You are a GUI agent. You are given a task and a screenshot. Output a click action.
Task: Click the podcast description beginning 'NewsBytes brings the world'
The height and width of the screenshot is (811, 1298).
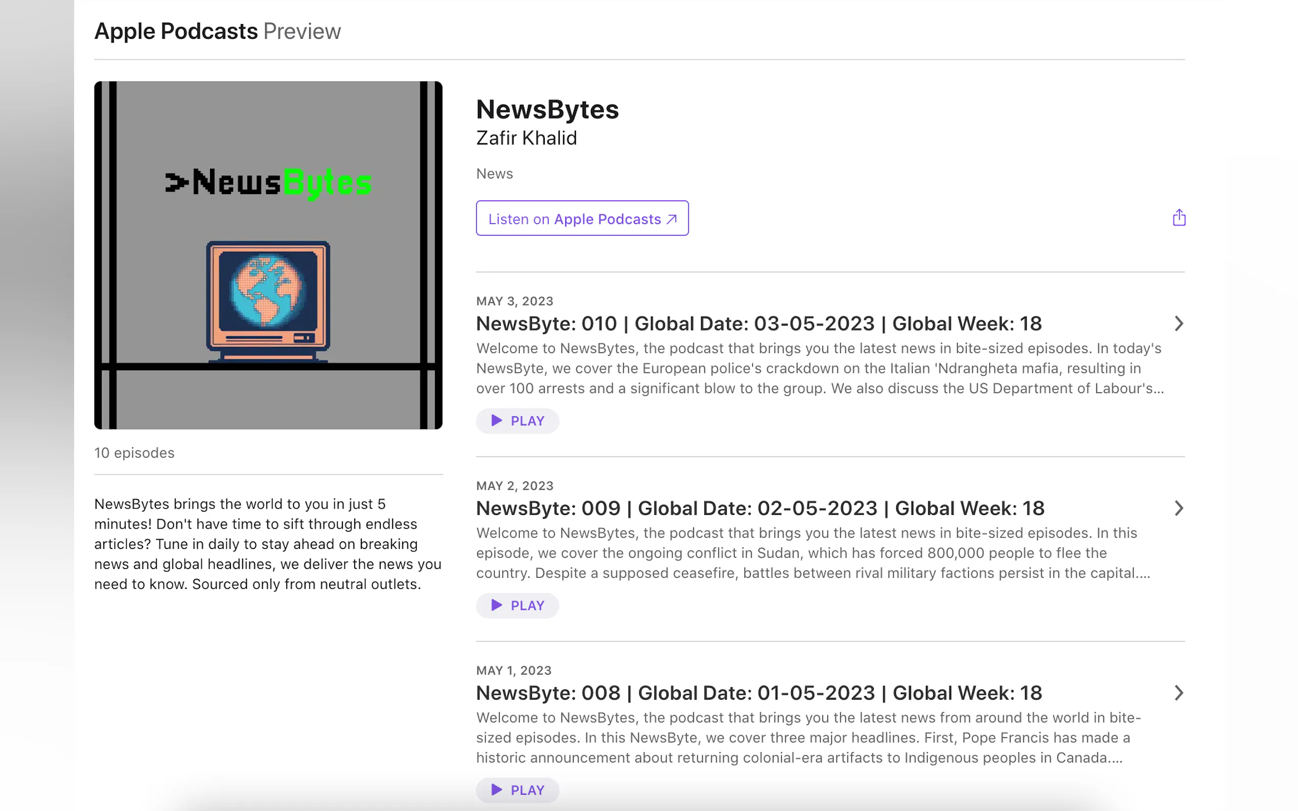point(268,544)
